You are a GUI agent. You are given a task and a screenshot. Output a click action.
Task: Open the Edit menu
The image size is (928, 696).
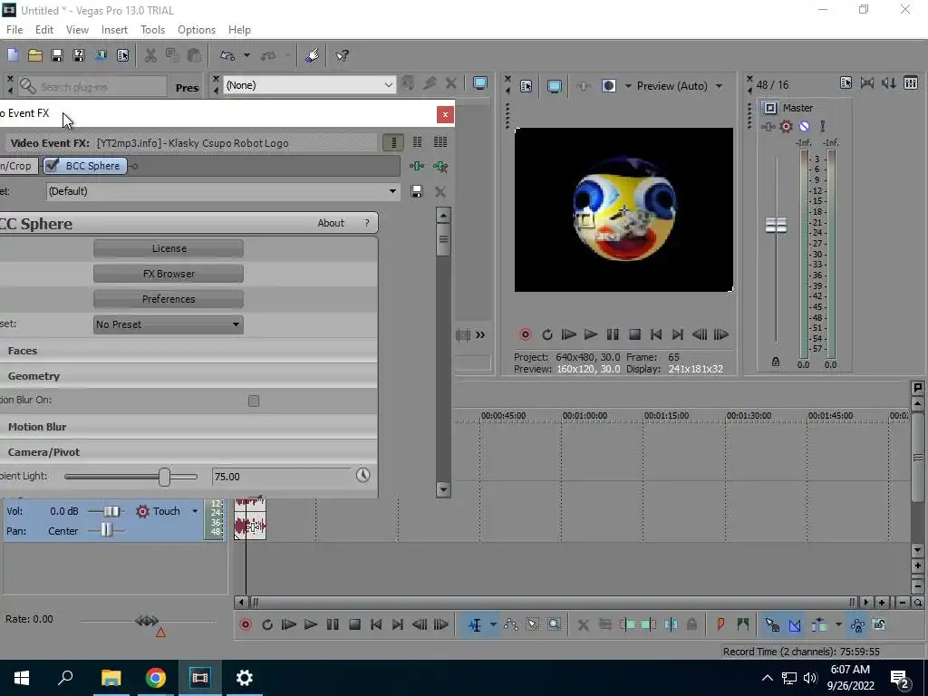pyautogui.click(x=44, y=30)
